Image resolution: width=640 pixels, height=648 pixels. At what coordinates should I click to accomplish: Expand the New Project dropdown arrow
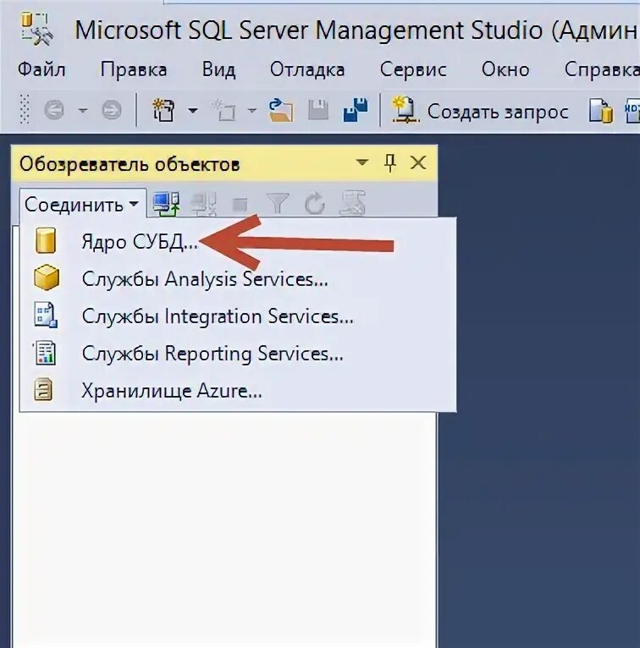(x=193, y=110)
